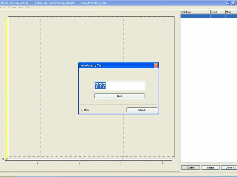
Task: Click the Next button in Introductory Test
Action: pyautogui.click(x=119, y=96)
